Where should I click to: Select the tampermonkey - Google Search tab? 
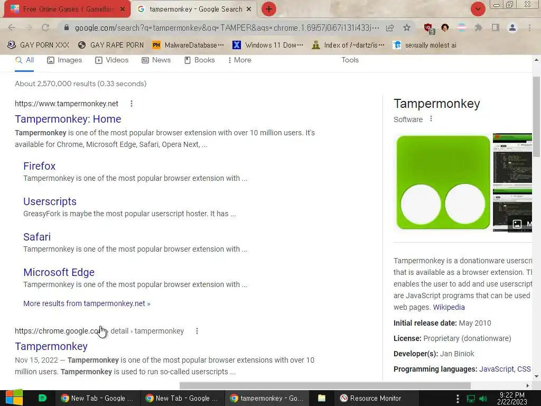[x=194, y=10]
